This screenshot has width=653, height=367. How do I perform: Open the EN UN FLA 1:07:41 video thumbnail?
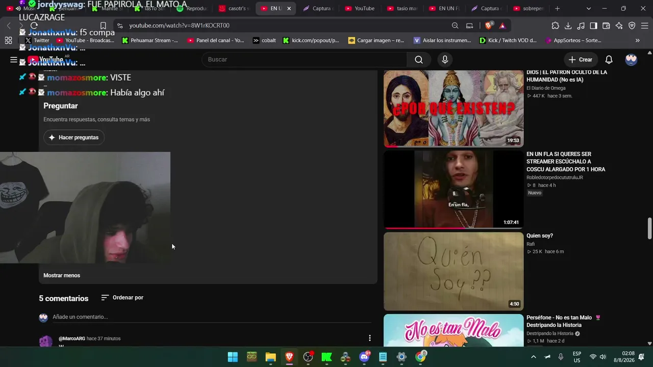pos(454,190)
